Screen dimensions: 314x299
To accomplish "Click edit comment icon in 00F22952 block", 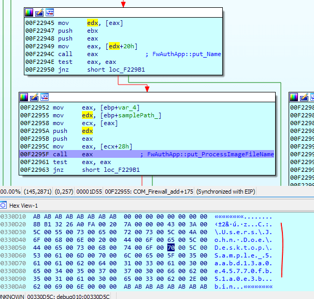I will coord(34,97).
